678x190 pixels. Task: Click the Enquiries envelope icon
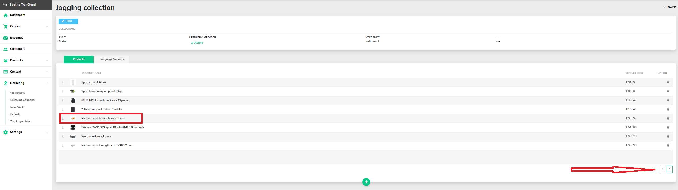point(6,38)
